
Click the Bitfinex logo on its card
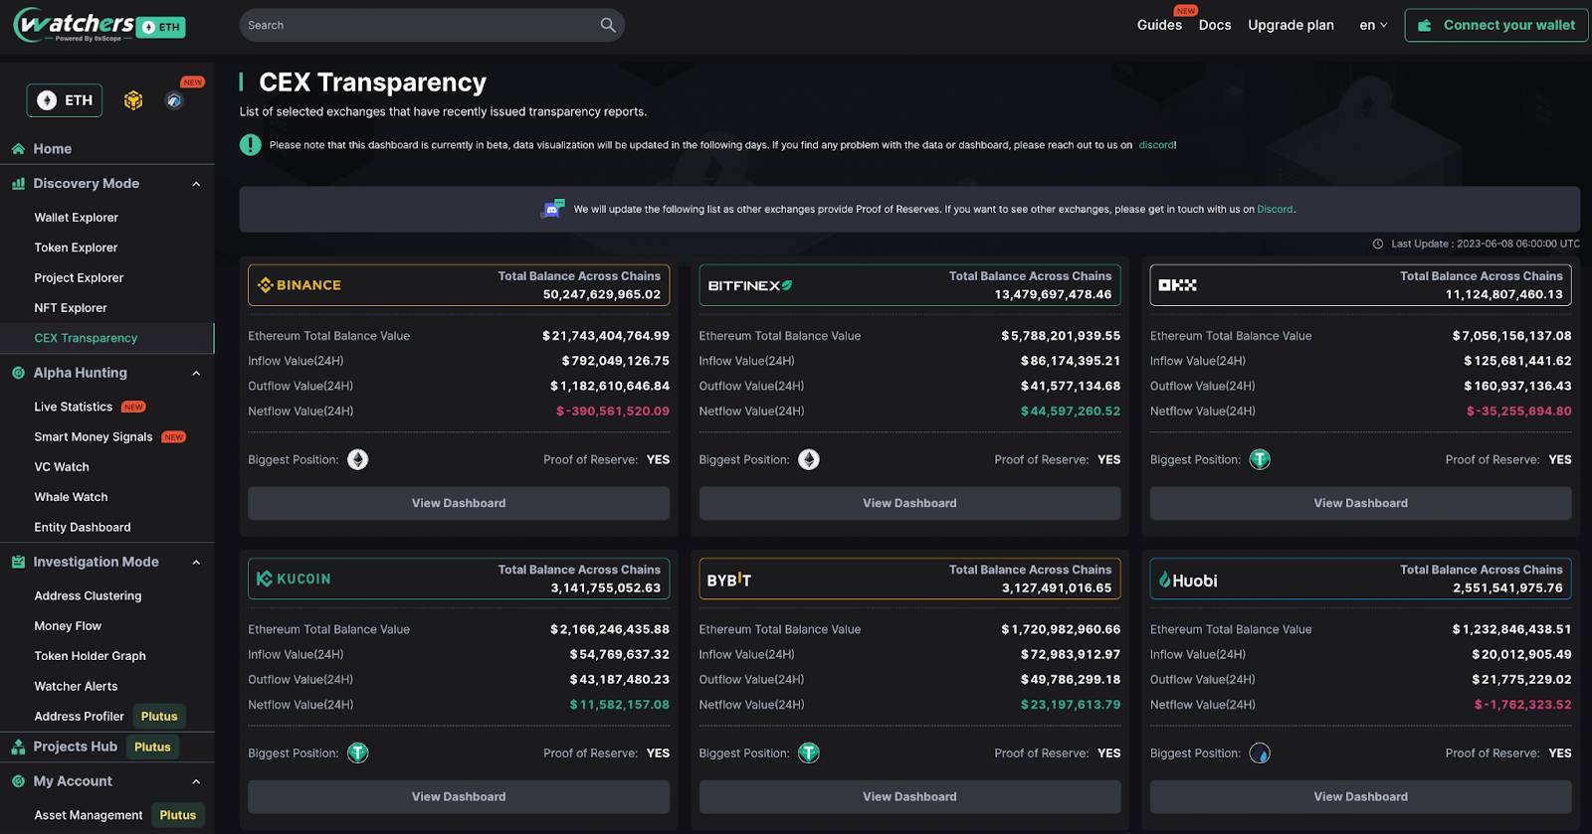click(x=750, y=285)
